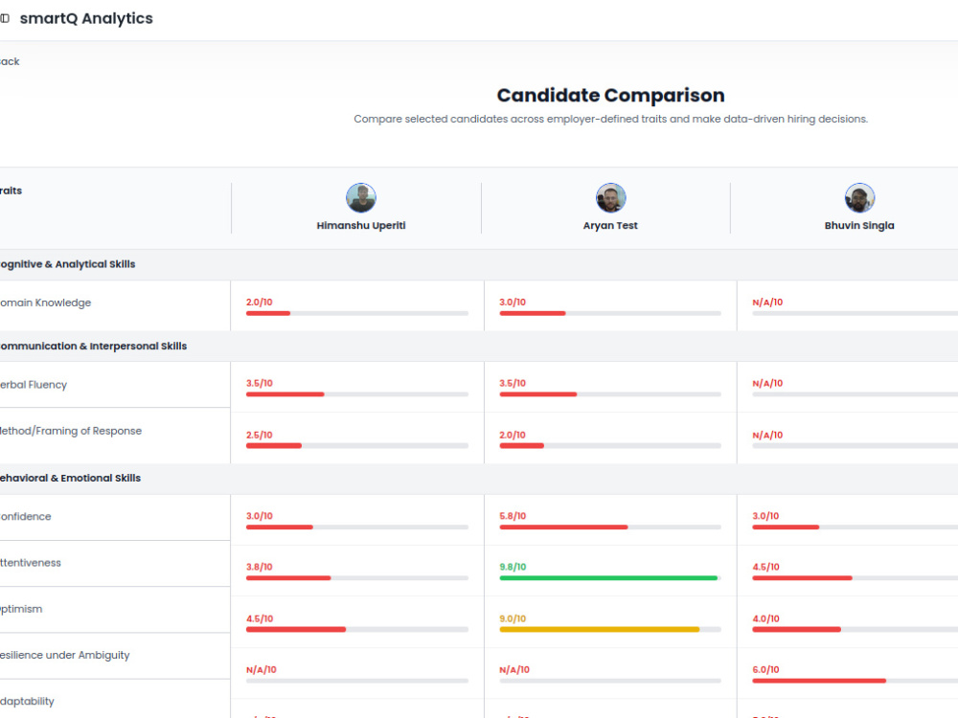This screenshot has width=958, height=718.
Task: Click Aryan's yellow Optimism 9.0 bar
Action: point(600,629)
